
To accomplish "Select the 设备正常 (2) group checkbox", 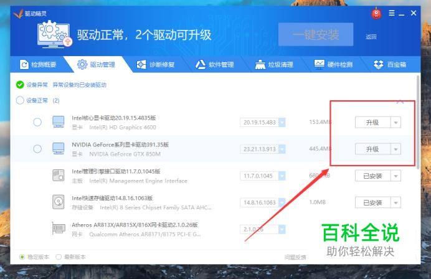I will point(20,100).
